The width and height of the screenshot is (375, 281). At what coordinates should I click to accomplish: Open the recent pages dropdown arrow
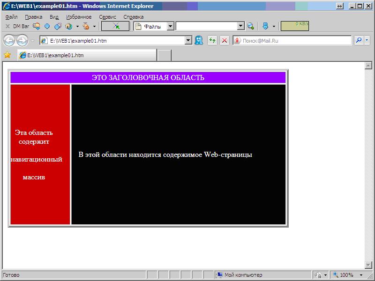pos(32,41)
